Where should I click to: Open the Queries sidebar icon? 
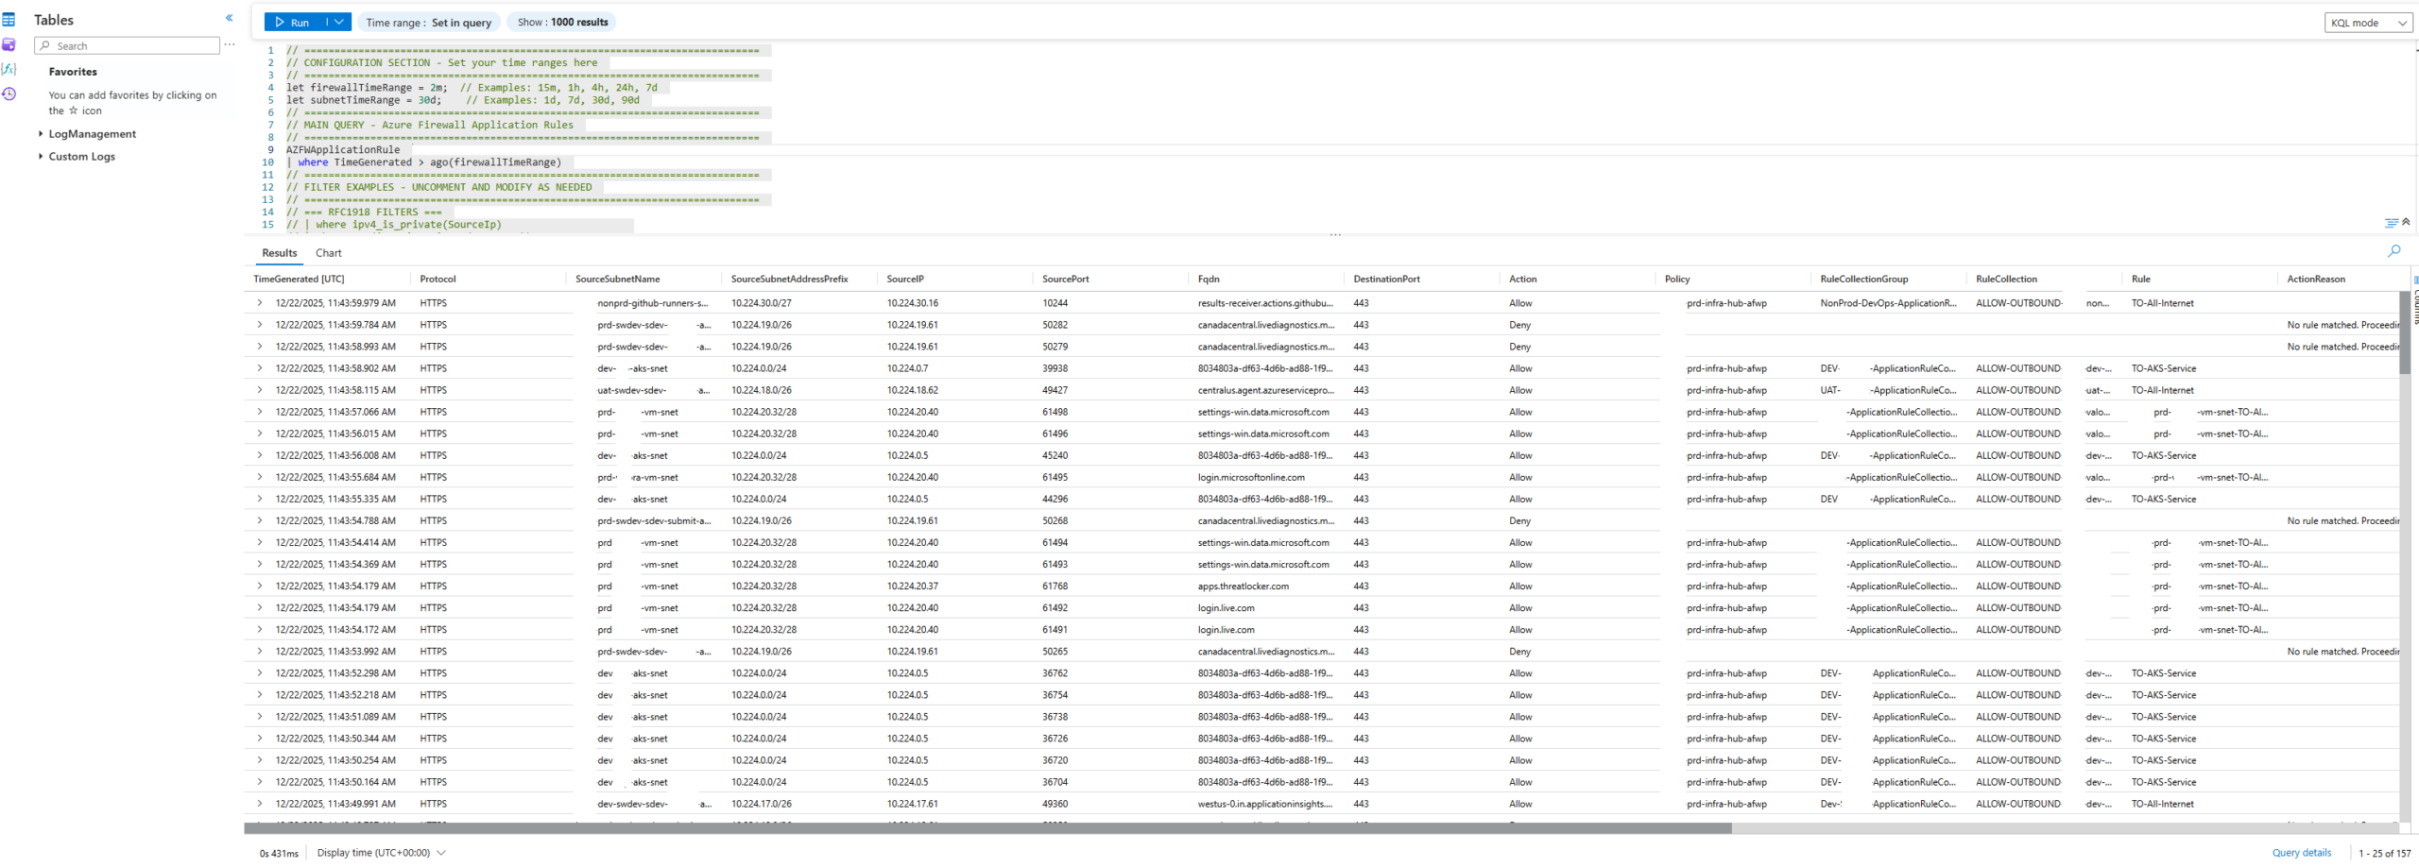(x=9, y=44)
